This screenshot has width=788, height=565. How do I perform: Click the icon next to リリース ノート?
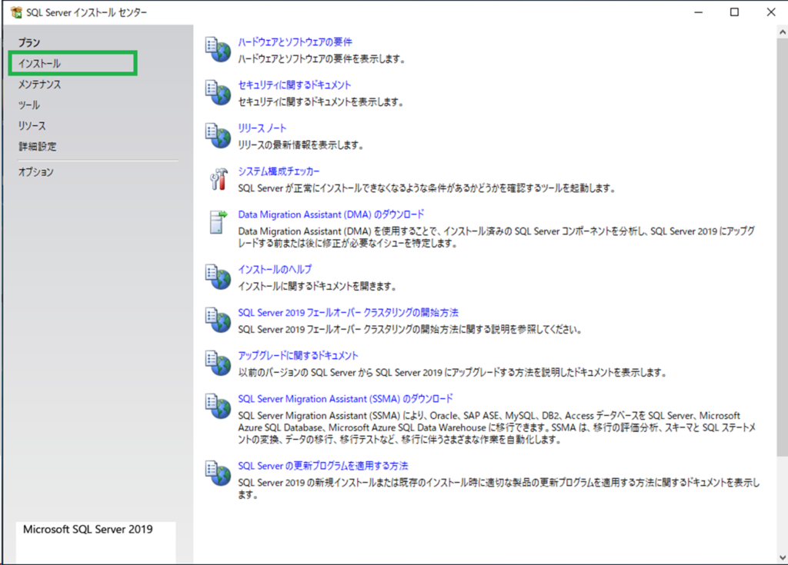(x=218, y=136)
